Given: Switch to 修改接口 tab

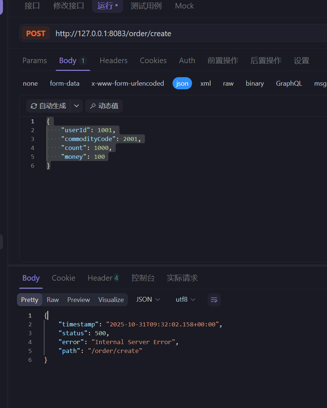Looking at the screenshot, I should point(69,6).
